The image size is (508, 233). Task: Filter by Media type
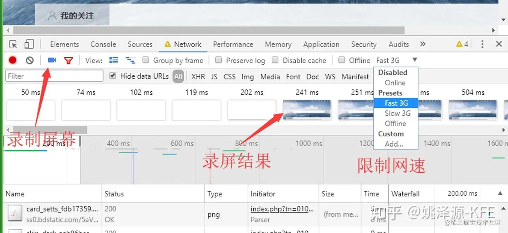pyautogui.click(x=270, y=76)
